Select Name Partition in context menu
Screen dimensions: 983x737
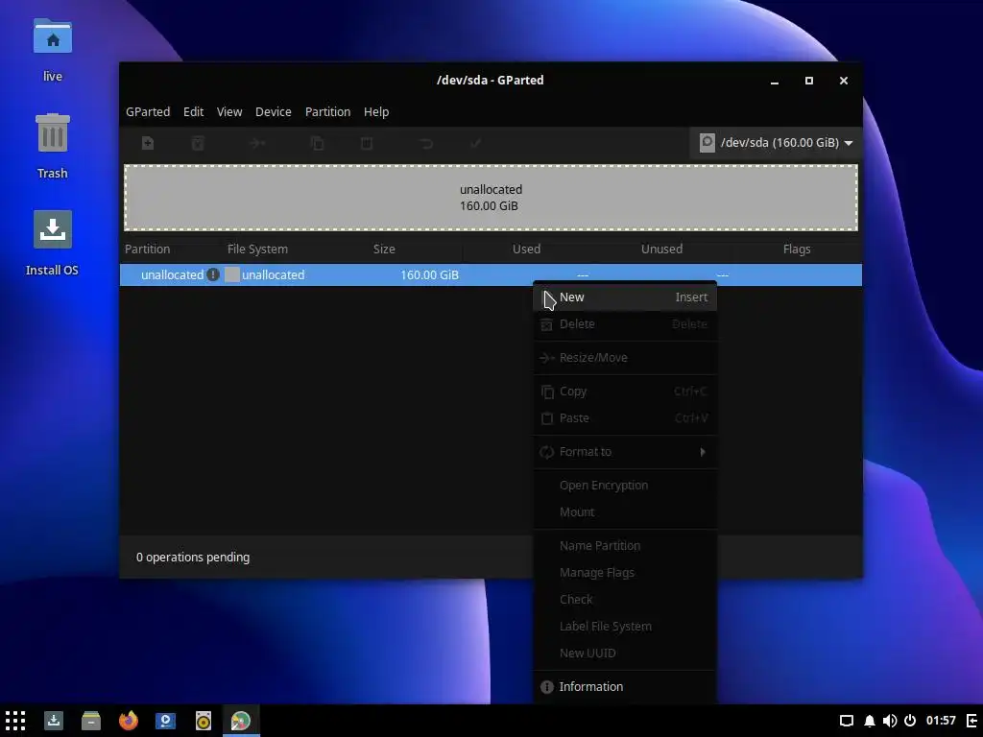tap(624, 546)
